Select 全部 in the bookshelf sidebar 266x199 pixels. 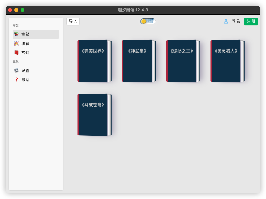[26, 34]
